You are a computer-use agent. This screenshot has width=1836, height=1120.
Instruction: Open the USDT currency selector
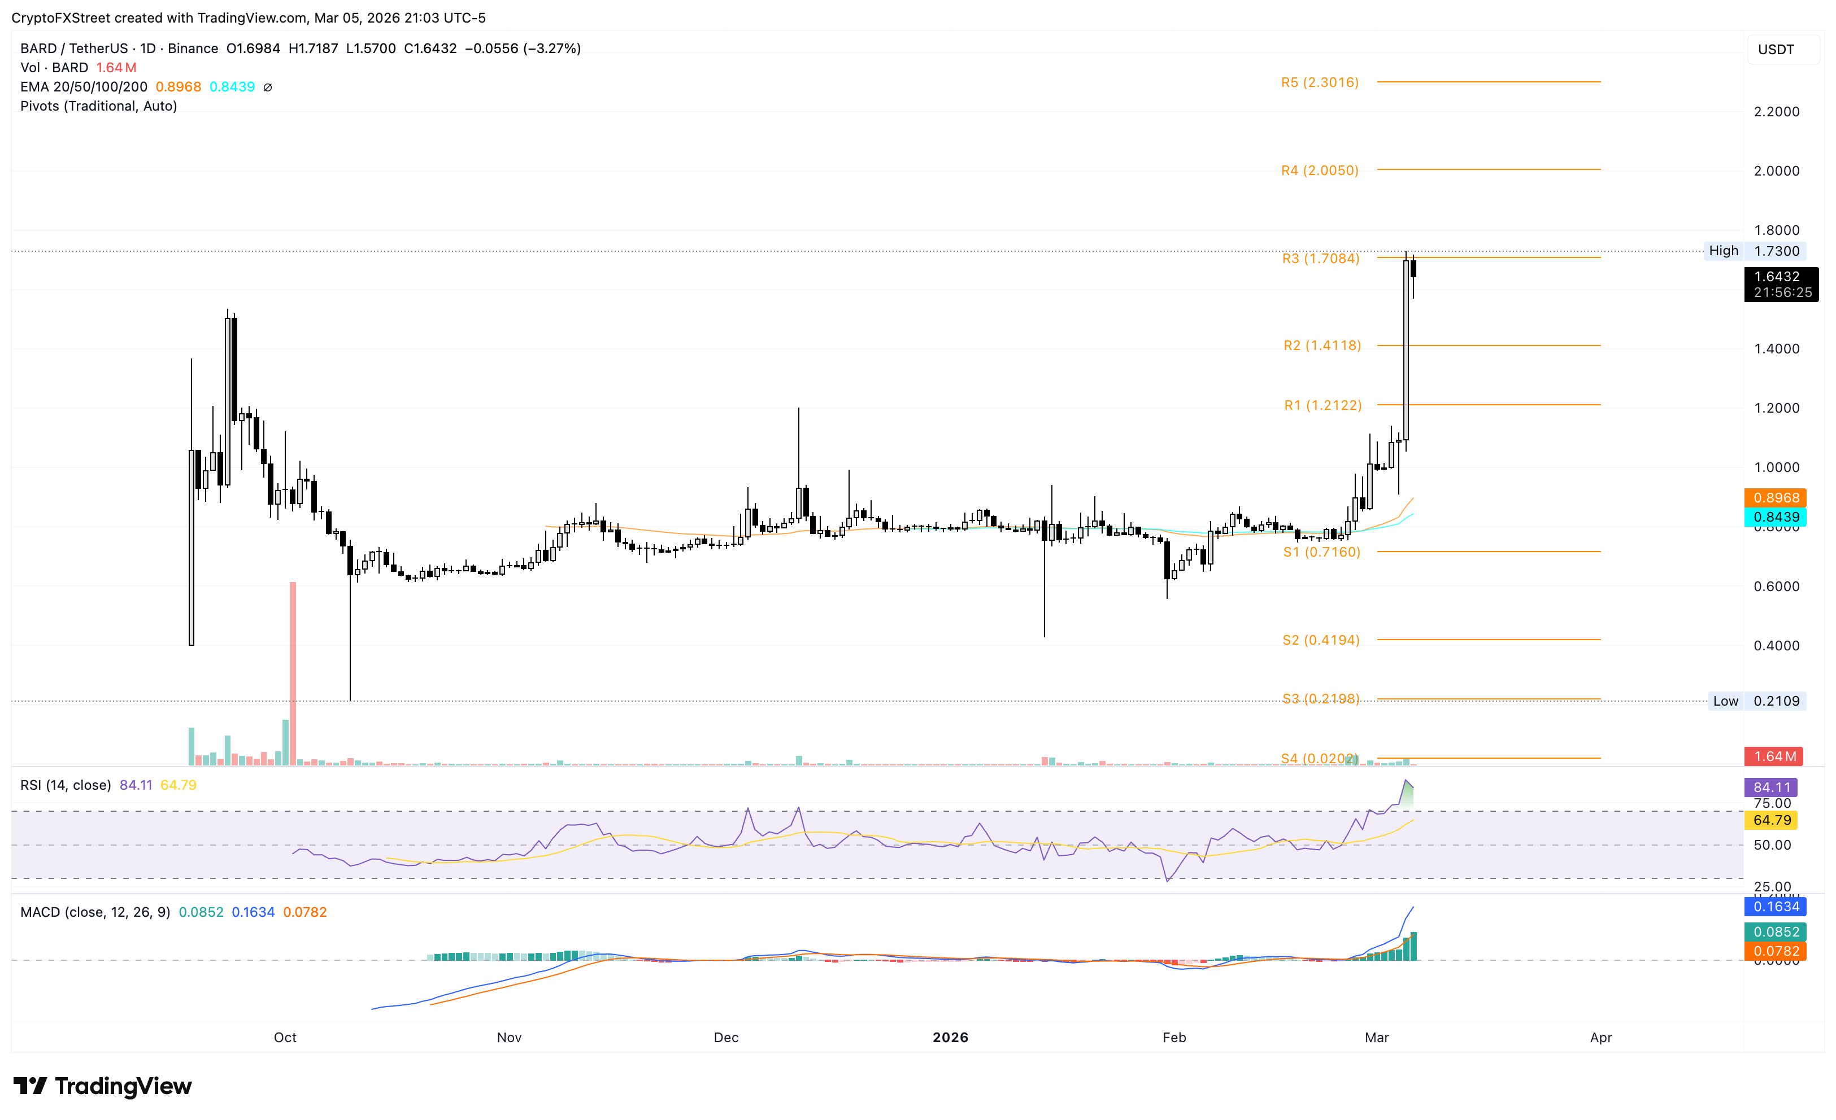(x=1776, y=50)
